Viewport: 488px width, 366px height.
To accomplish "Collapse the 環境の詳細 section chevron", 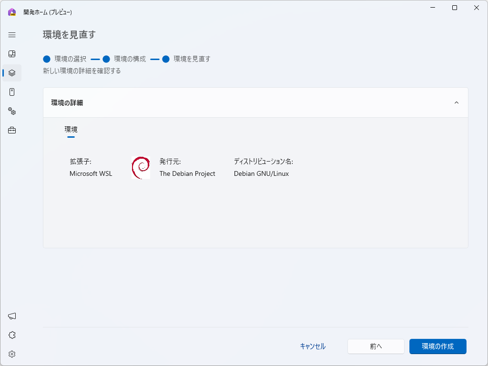I will point(456,103).
